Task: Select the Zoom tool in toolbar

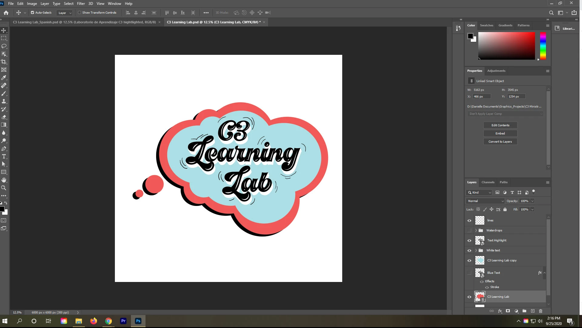Action: [4, 188]
